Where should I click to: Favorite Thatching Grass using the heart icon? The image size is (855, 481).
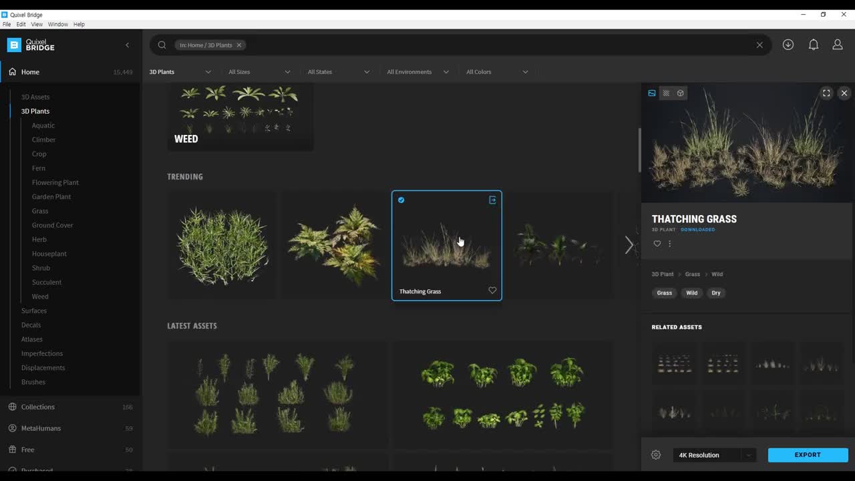tap(657, 244)
